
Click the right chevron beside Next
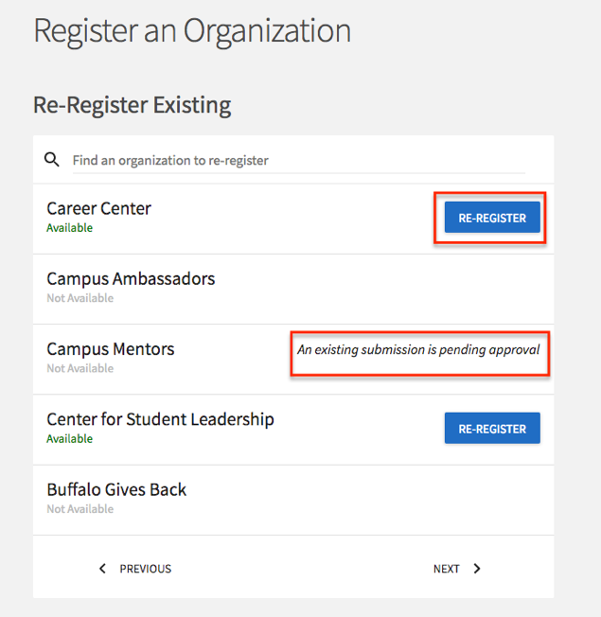tap(477, 569)
